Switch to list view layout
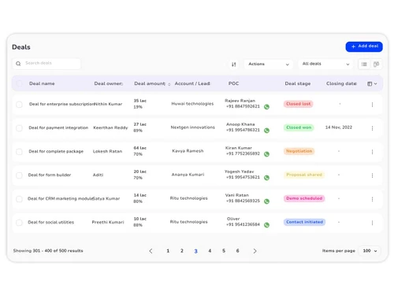 click(x=364, y=65)
